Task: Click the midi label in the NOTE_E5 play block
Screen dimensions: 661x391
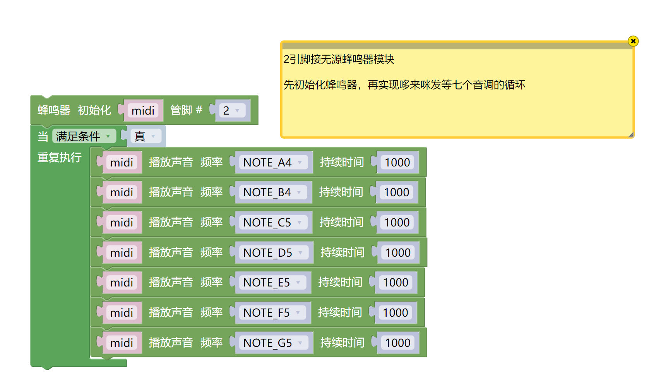Action: coord(122,282)
